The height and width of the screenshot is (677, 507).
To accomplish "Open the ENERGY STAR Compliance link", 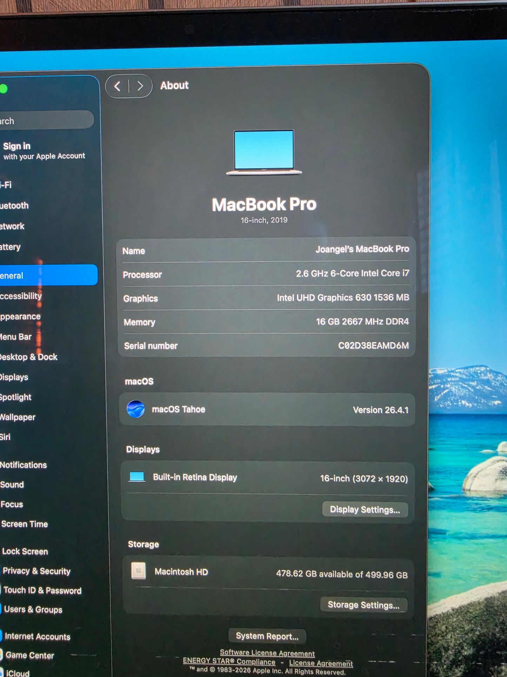I will [x=229, y=661].
